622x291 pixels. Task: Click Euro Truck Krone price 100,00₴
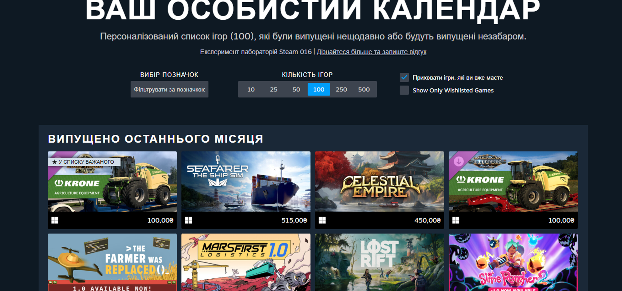click(160, 220)
